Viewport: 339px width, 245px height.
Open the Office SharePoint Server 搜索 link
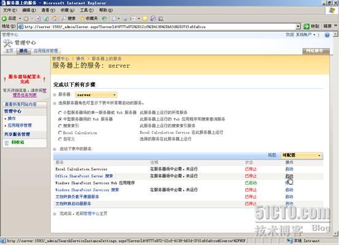pyautogui.click(x=84, y=176)
